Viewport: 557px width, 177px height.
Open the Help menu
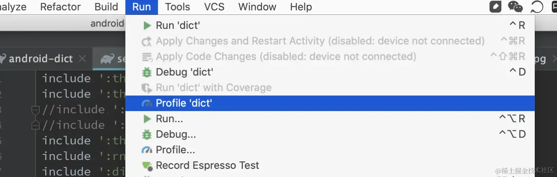301,7
